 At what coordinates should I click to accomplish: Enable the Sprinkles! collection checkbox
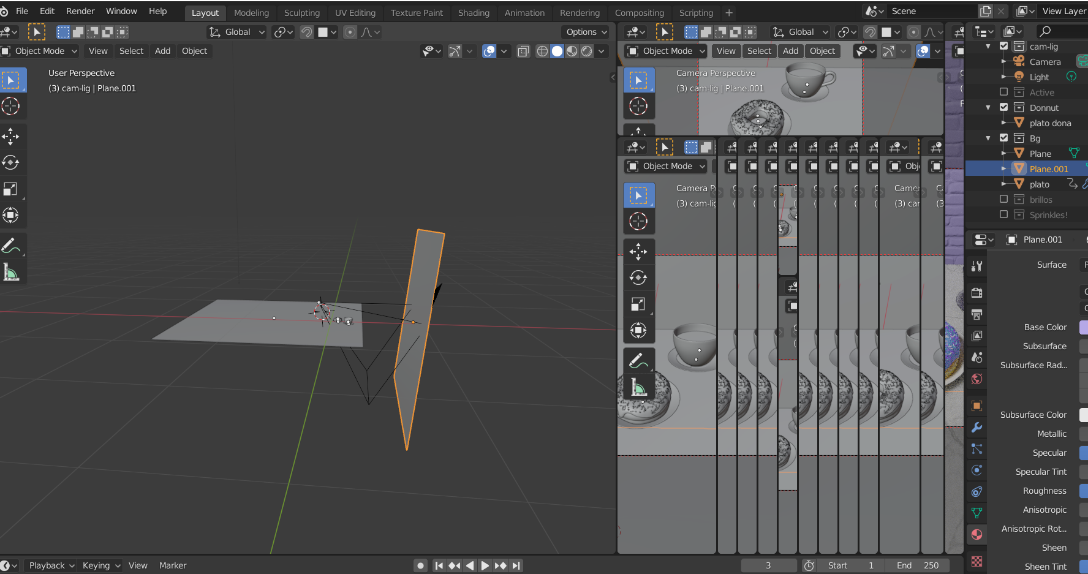click(x=1003, y=214)
